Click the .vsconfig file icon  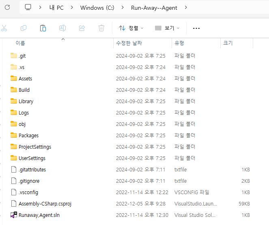(14, 192)
